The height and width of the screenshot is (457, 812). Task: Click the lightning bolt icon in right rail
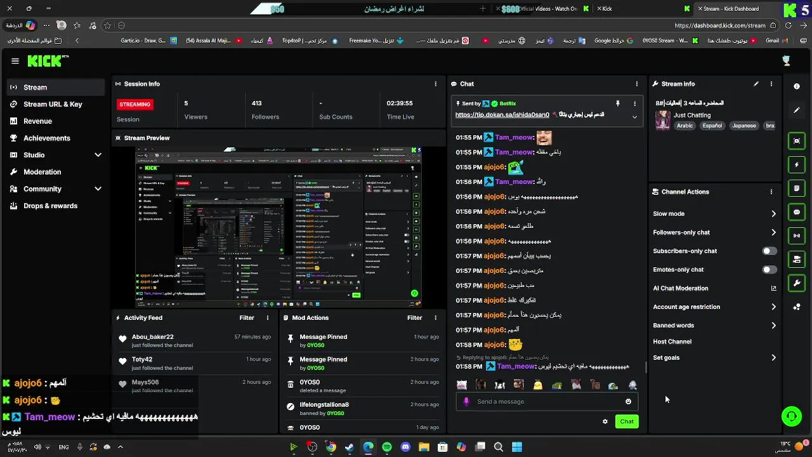[x=797, y=165]
